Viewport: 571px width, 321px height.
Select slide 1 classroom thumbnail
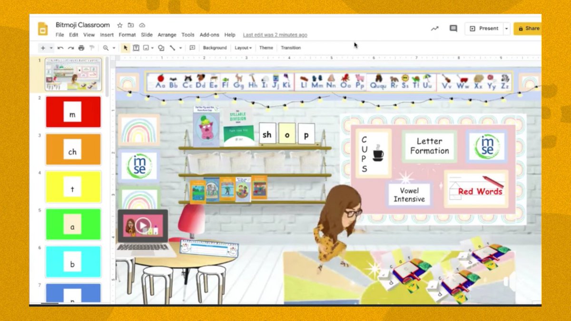[x=73, y=74]
